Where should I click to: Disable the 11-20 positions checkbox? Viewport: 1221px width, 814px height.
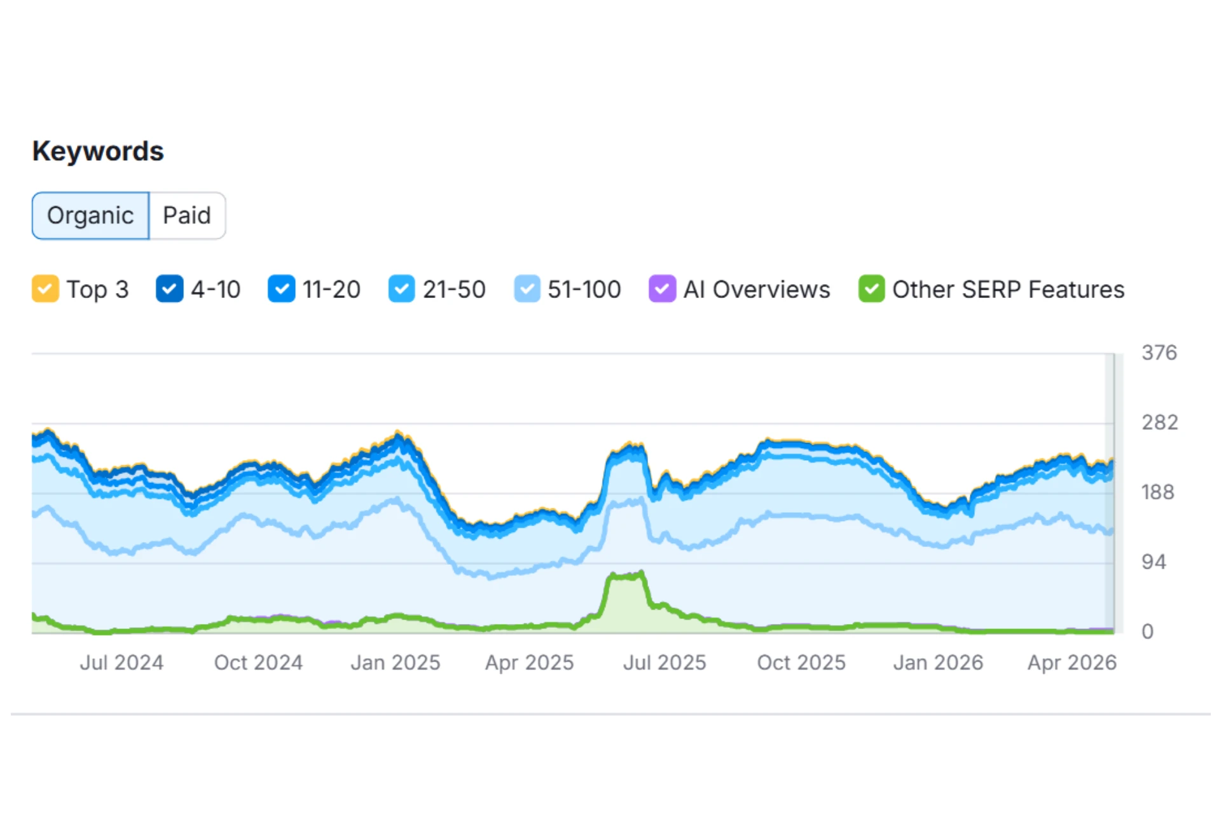pyautogui.click(x=281, y=289)
